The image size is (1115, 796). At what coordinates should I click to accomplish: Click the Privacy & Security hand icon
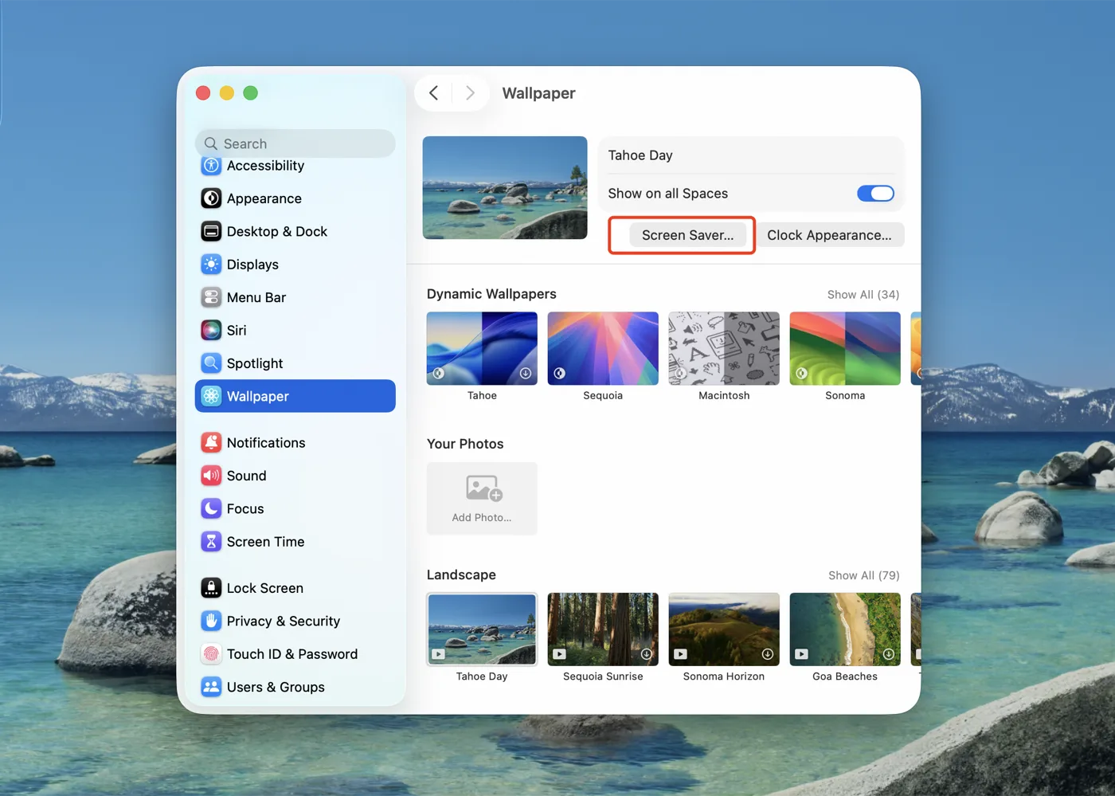pos(211,621)
